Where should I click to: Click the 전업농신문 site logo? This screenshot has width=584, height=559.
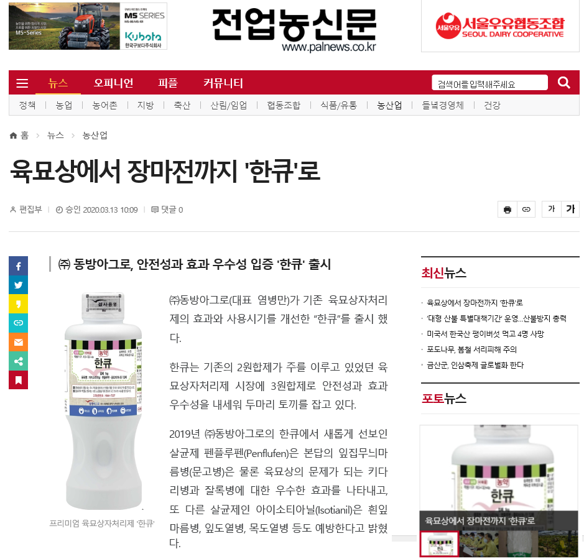(x=294, y=25)
